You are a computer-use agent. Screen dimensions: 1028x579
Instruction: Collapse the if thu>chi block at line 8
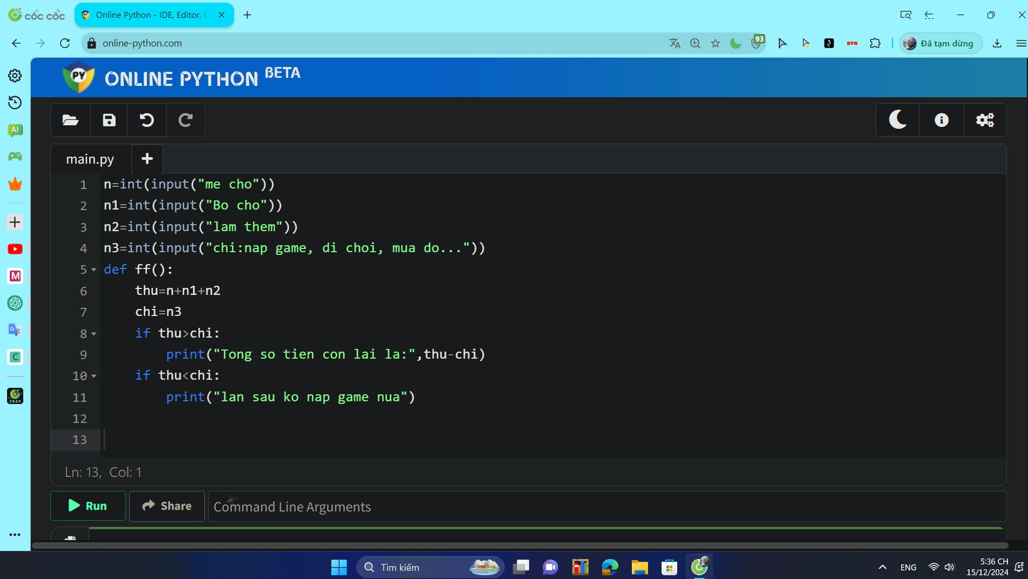point(94,334)
